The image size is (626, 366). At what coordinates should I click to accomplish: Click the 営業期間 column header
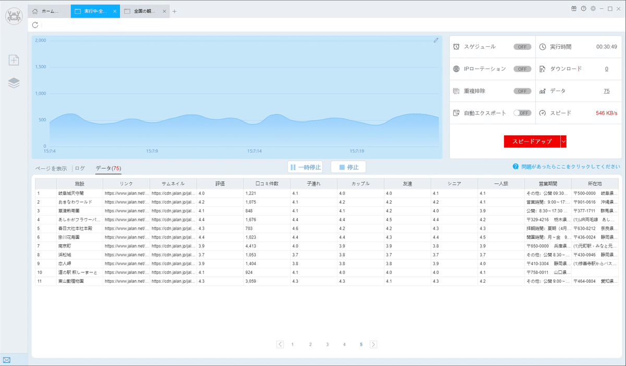click(548, 184)
